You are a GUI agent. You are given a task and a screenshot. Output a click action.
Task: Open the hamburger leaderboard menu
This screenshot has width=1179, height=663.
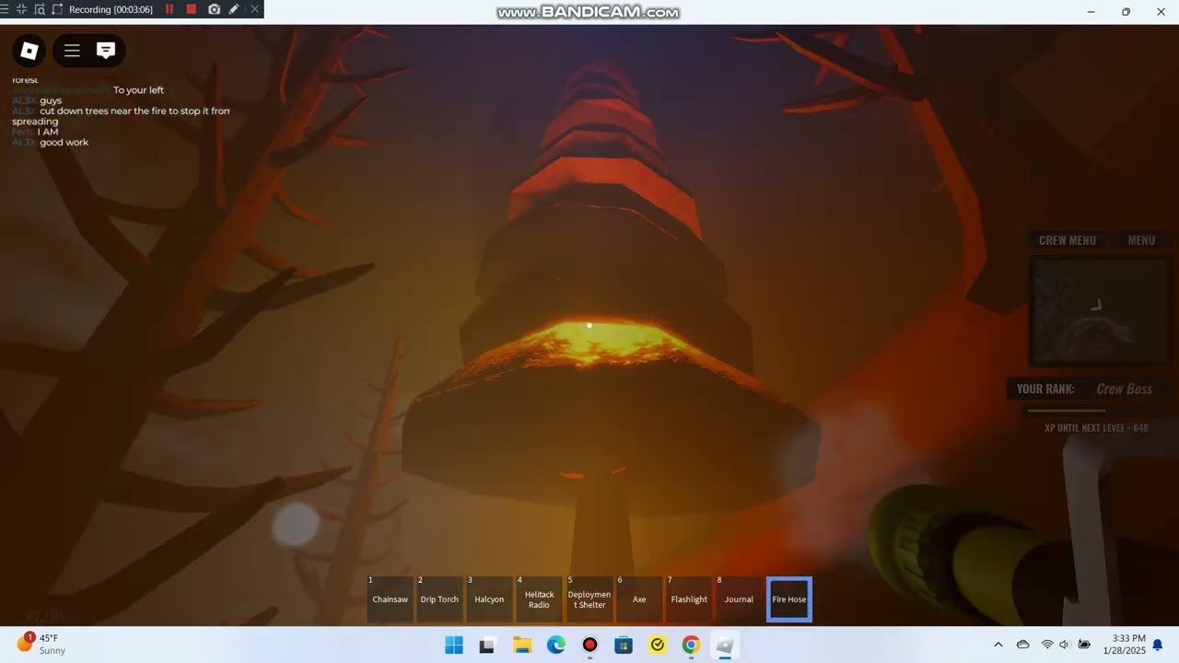[72, 51]
